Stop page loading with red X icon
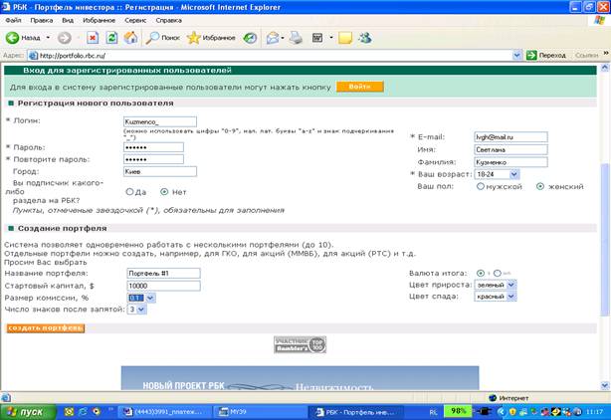611x420 pixels. (x=93, y=38)
